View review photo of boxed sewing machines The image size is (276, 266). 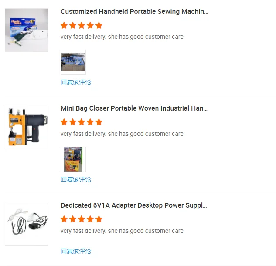73,62
